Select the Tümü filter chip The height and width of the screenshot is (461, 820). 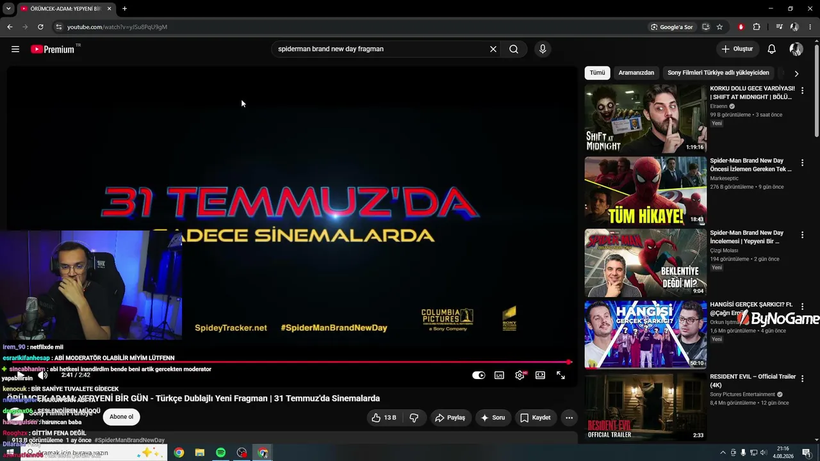tap(597, 73)
